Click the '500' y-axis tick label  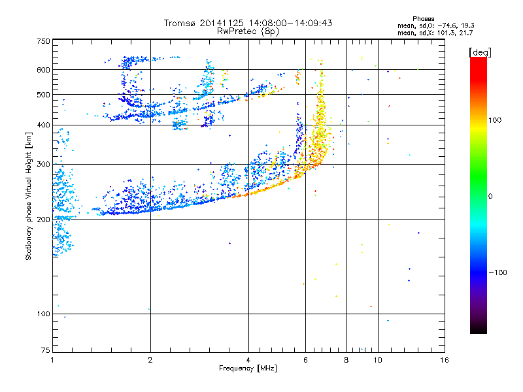click(x=43, y=95)
